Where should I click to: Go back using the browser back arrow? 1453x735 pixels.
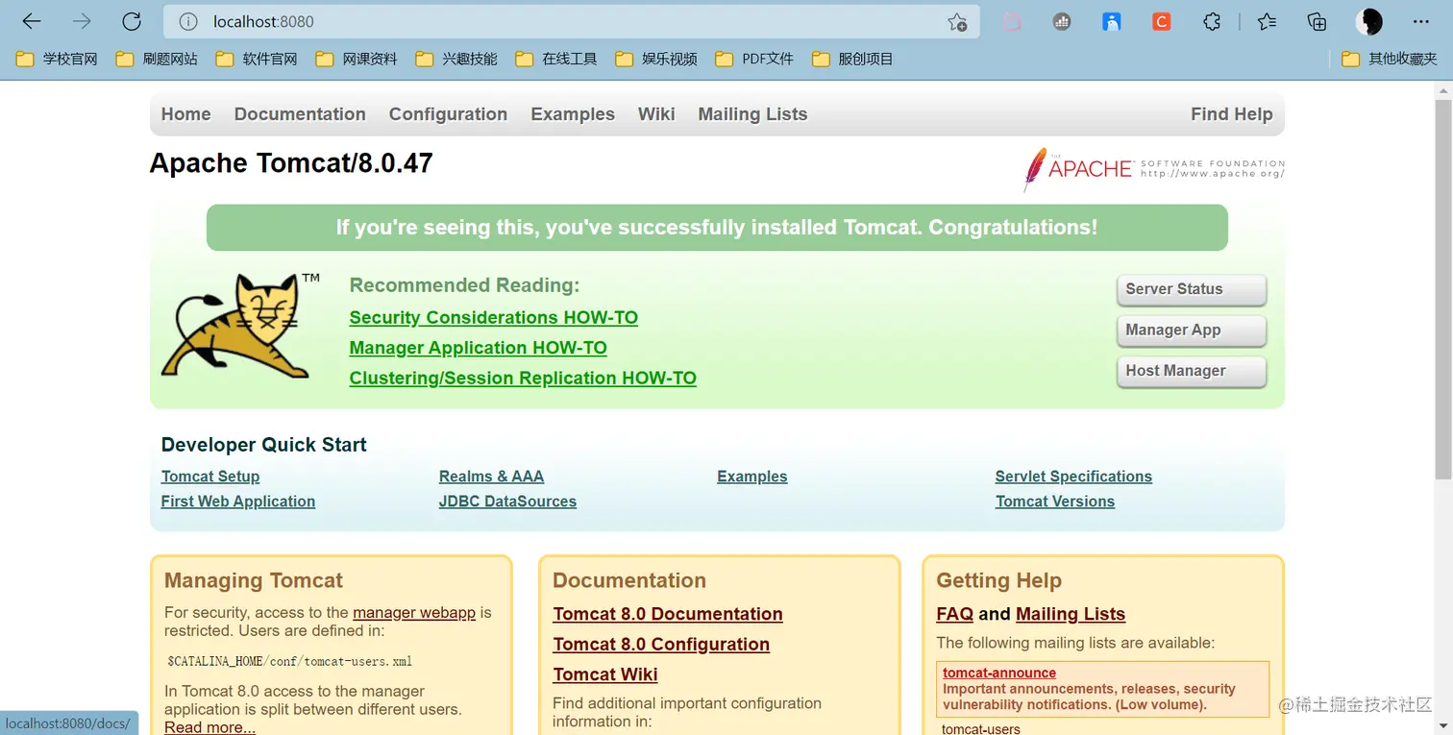click(32, 21)
